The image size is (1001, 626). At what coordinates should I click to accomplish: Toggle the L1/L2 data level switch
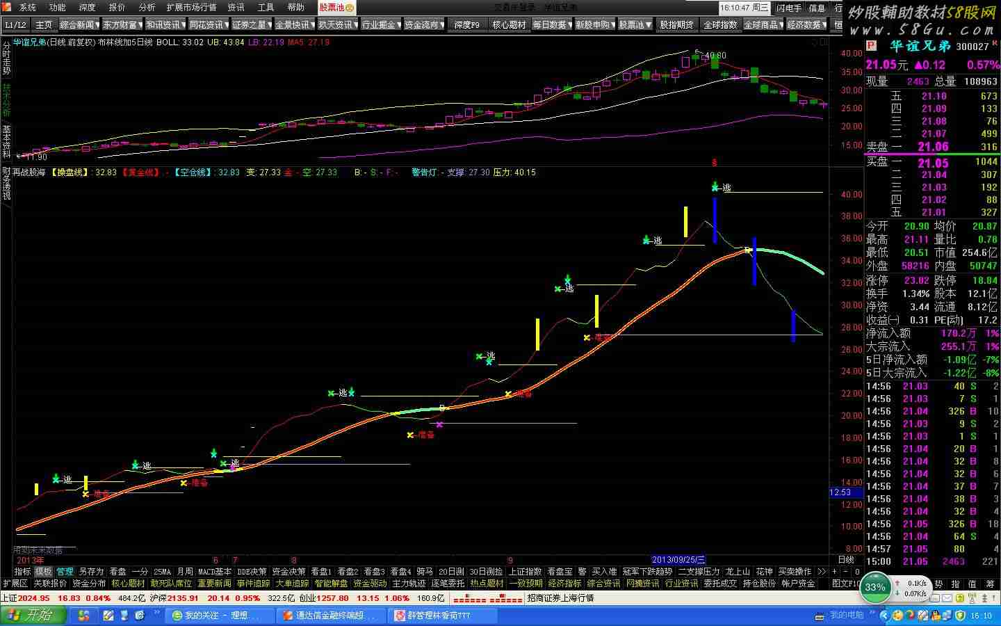coord(15,25)
